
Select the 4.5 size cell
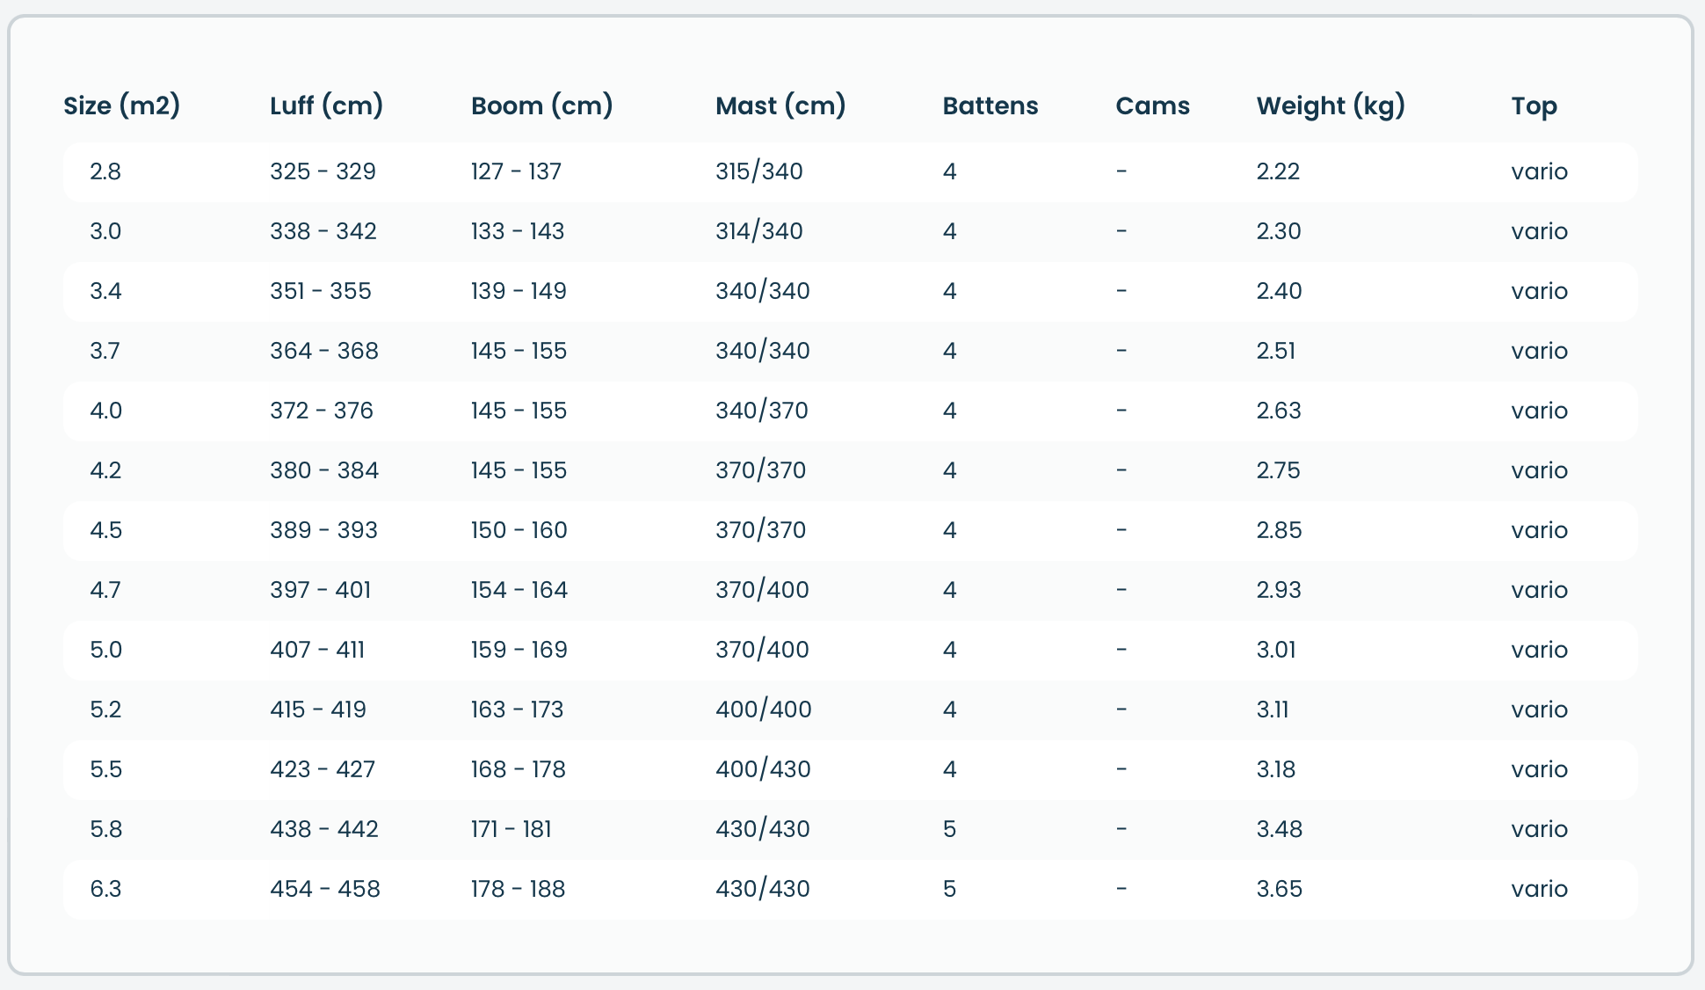(105, 530)
